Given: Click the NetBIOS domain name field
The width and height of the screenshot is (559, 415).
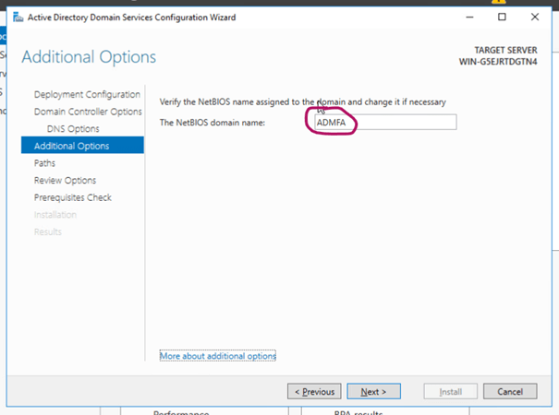Looking at the screenshot, I should [x=383, y=122].
